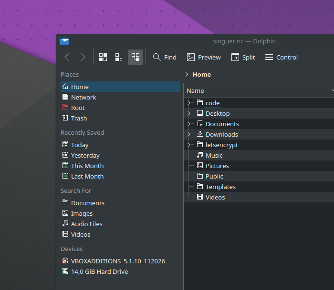The image size is (334, 290).
Task: Click the Videos folder film icon in list
Action: (x=200, y=197)
